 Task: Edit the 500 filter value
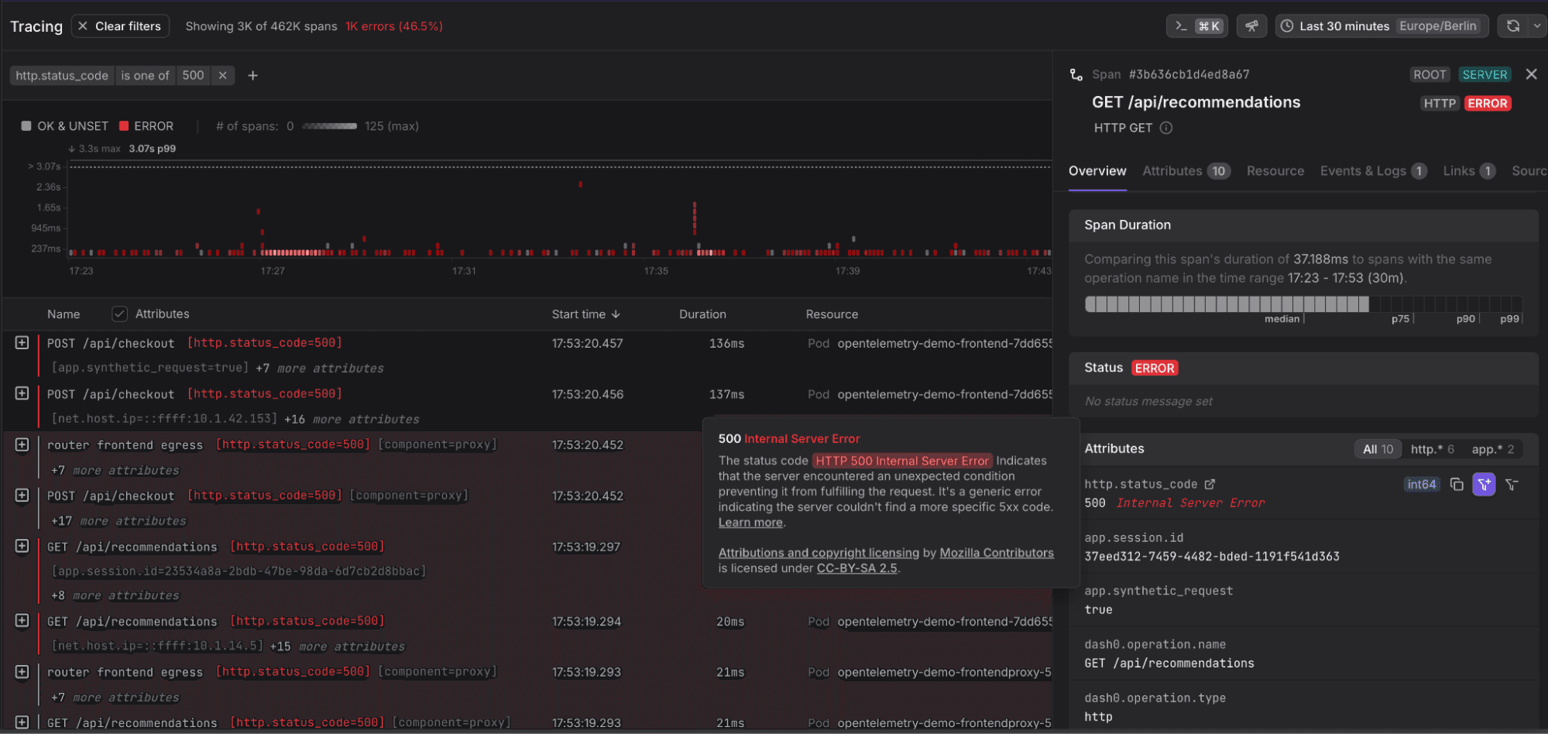click(193, 75)
